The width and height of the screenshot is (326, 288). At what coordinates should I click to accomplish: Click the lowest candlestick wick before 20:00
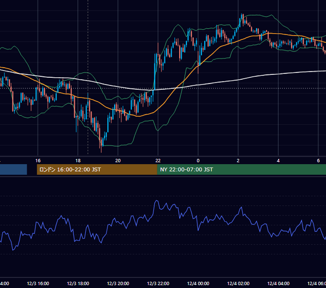coord(101,144)
